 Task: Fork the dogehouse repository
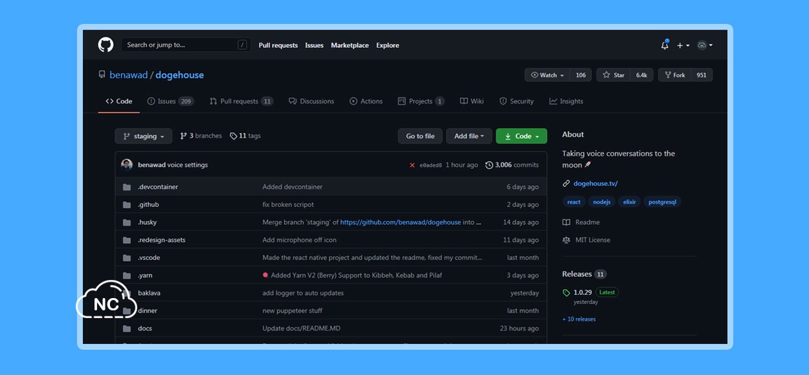674,75
